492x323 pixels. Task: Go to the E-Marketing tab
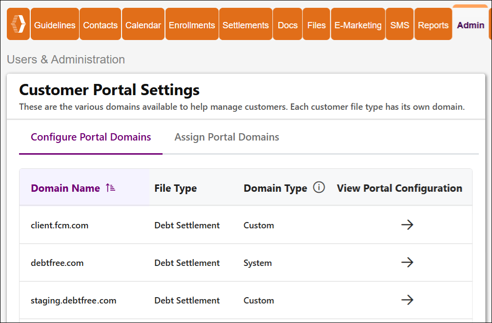pyautogui.click(x=358, y=25)
